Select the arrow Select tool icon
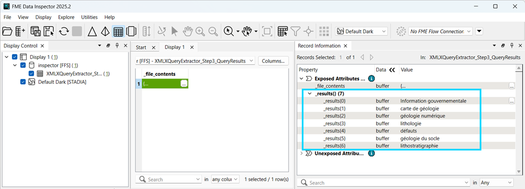 [x=174, y=31]
